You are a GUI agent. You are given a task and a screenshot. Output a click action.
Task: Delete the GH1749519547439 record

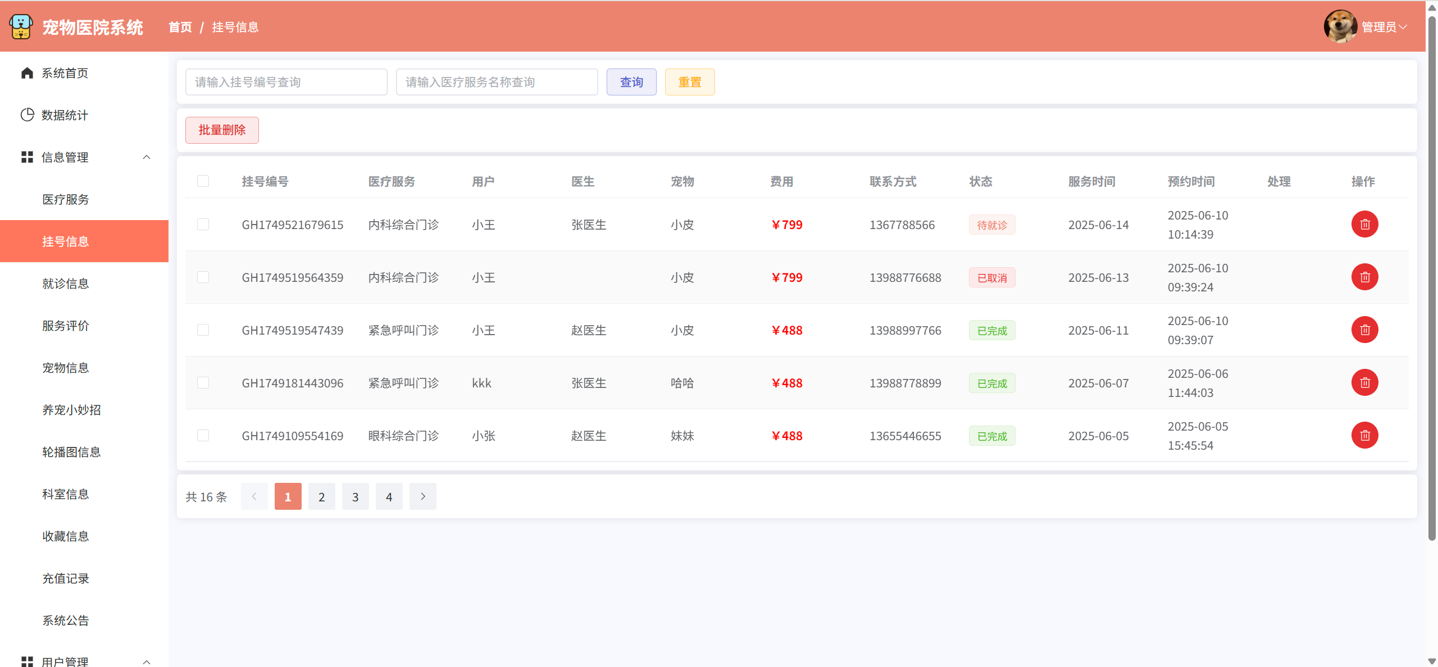point(1364,330)
